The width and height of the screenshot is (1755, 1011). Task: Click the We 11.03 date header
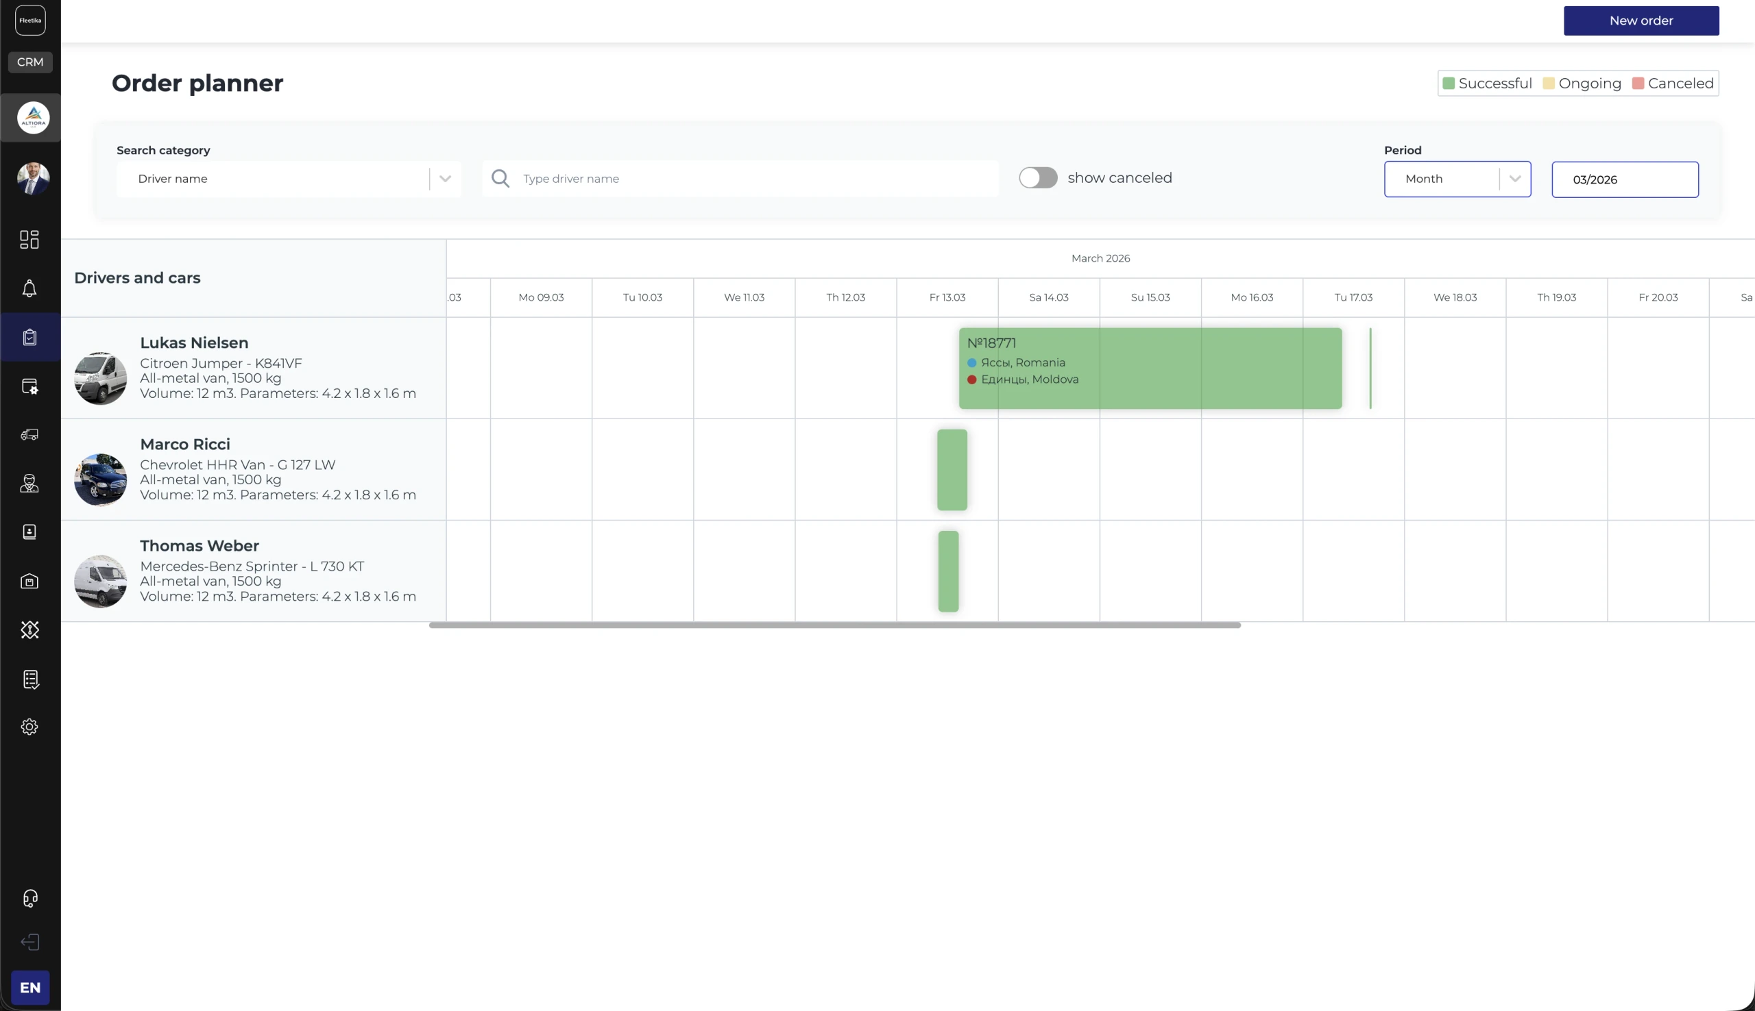point(744,297)
